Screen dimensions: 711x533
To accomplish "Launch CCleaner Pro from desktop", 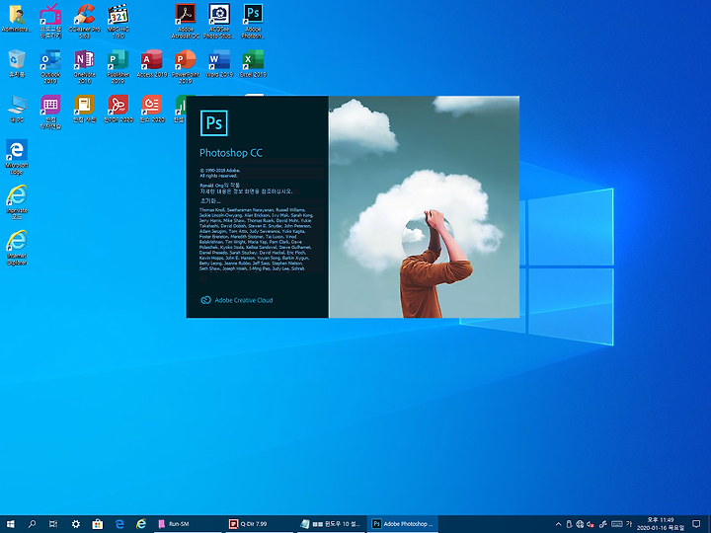I will tap(84, 21).
